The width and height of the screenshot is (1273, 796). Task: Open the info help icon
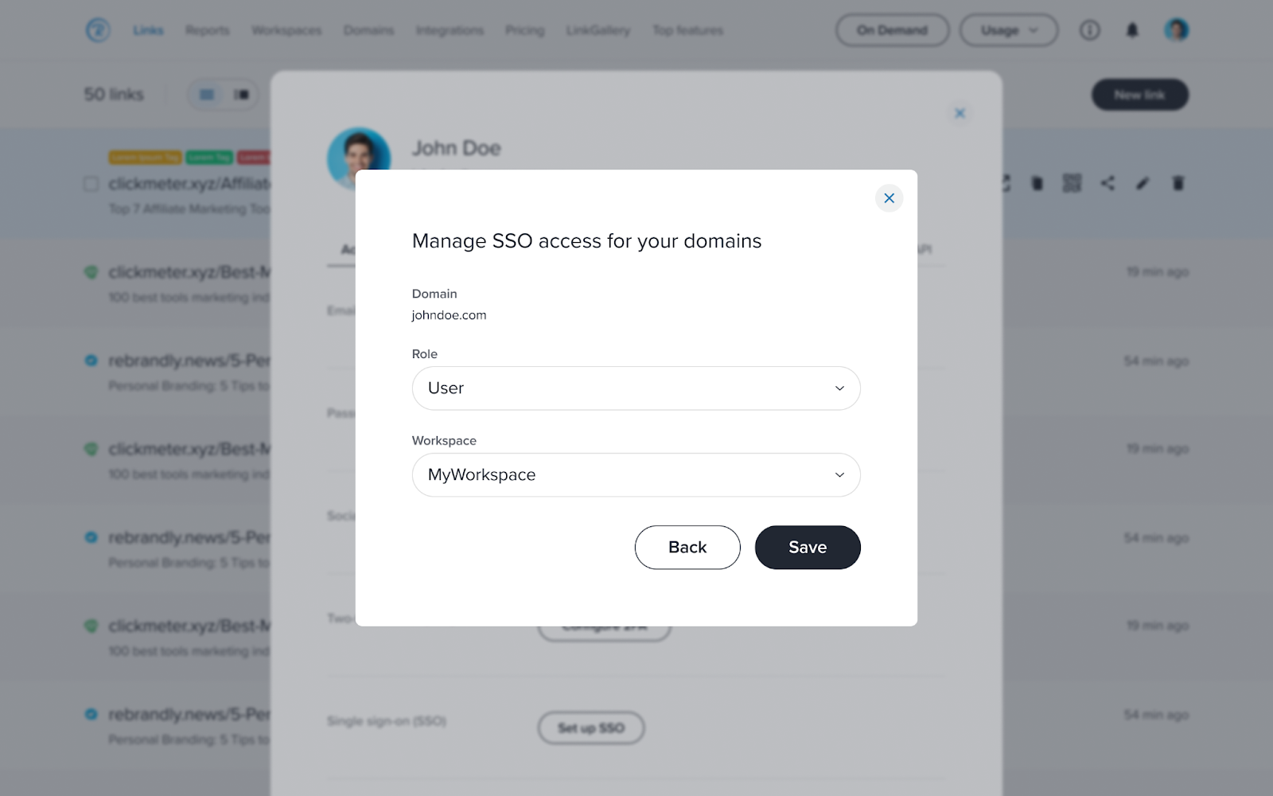[x=1090, y=30]
